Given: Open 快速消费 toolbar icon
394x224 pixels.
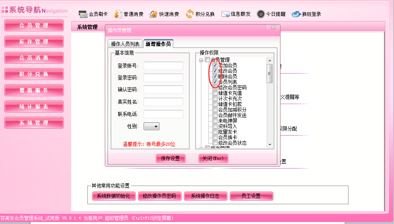Looking at the screenshot, I should click(153, 14).
